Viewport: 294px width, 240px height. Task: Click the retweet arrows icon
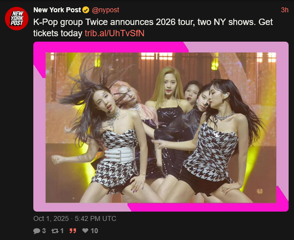click(x=55, y=231)
